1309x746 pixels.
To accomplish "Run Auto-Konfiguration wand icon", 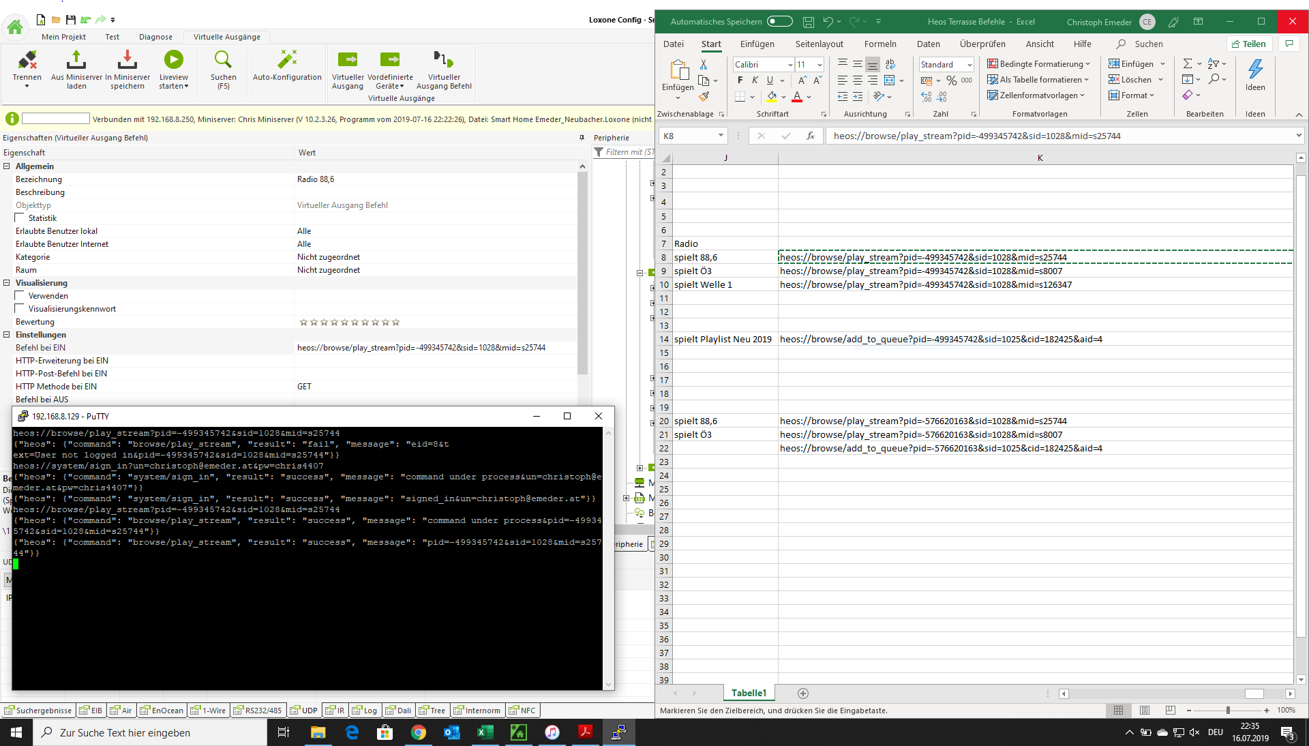I will pyautogui.click(x=287, y=60).
